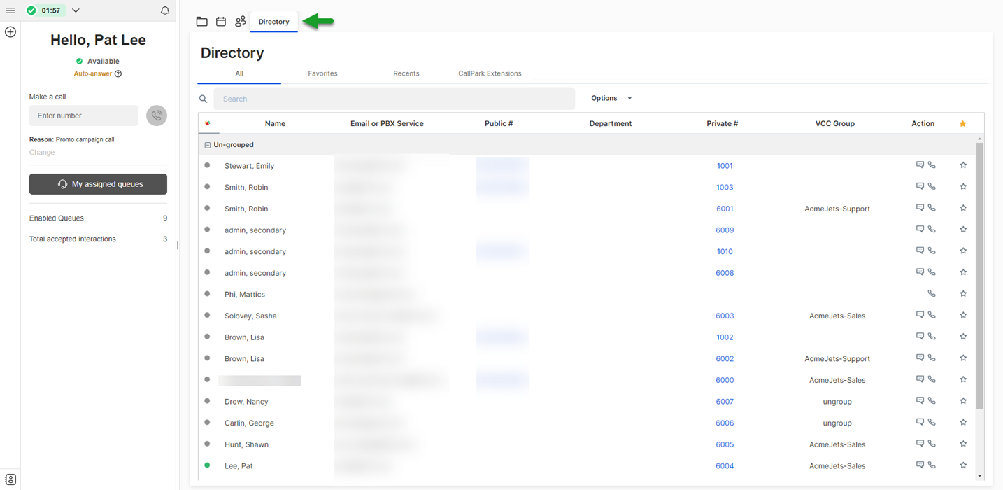1003x490 pixels.
Task: Click the search magnifier icon
Action: click(204, 99)
